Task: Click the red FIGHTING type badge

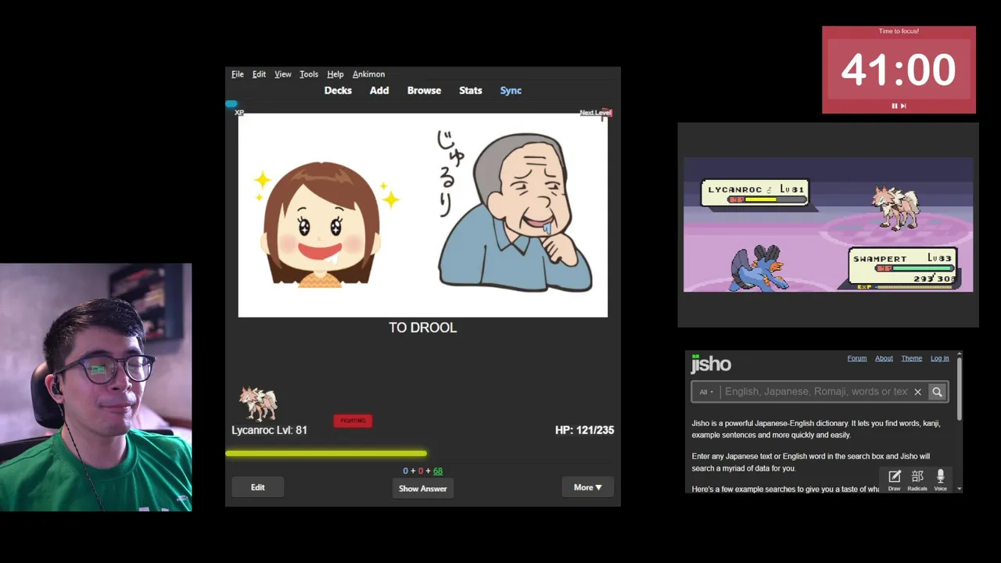Action: coord(353,421)
